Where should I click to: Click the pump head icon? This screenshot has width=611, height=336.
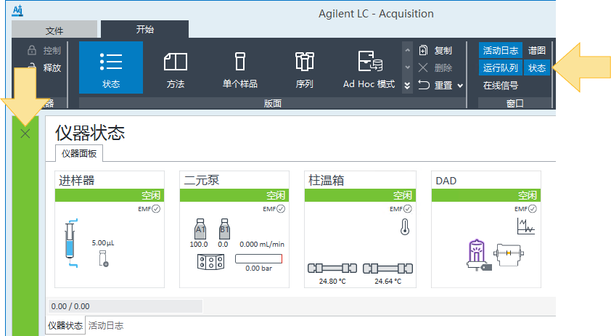[x=210, y=262]
